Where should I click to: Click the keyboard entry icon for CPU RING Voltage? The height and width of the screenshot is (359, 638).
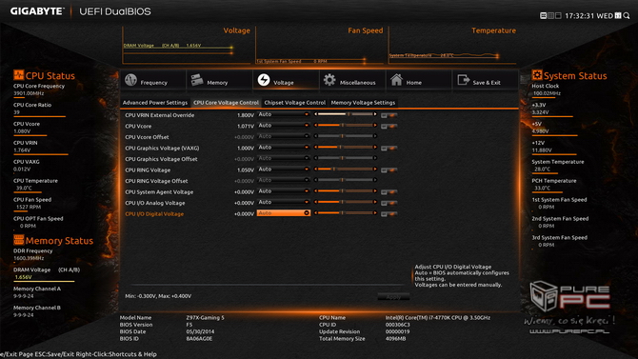[x=389, y=170]
